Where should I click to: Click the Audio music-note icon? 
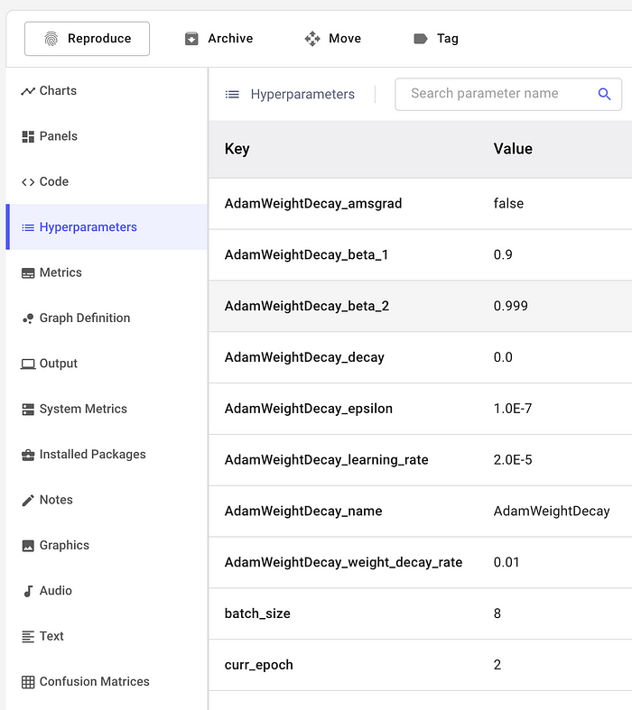[x=28, y=591]
